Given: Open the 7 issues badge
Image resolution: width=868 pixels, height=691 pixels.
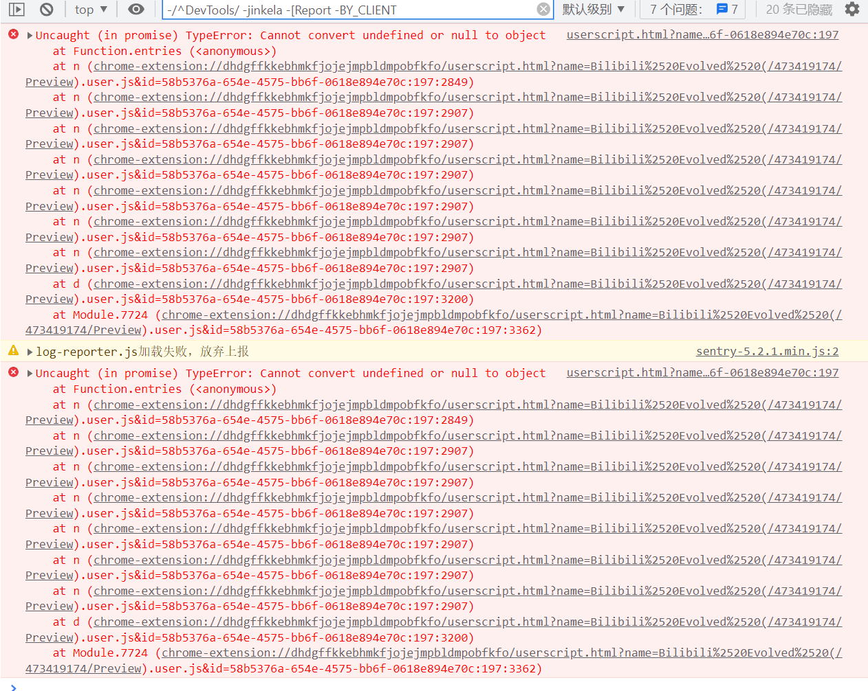Looking at the screenshot, I should coord(694,10).
